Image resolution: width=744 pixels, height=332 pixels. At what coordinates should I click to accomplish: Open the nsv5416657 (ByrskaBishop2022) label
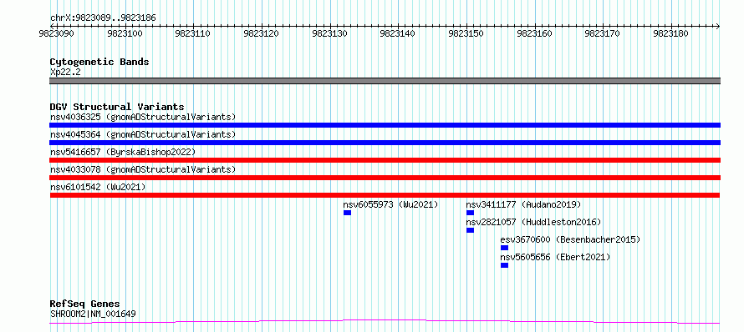tap(123, 152)
